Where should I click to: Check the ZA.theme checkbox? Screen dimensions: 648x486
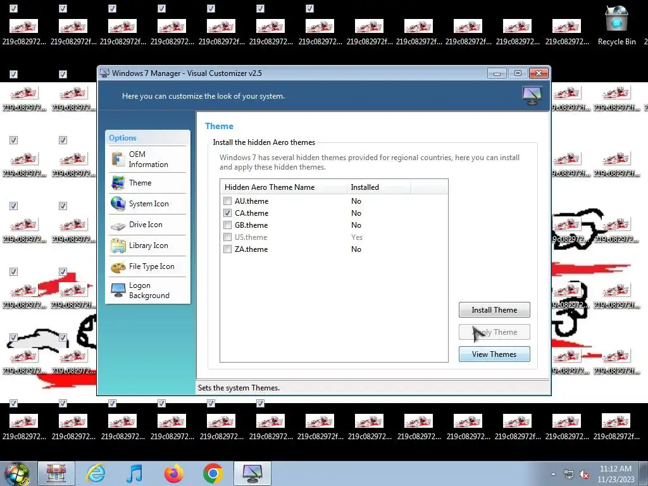click(x=227, y=249)
